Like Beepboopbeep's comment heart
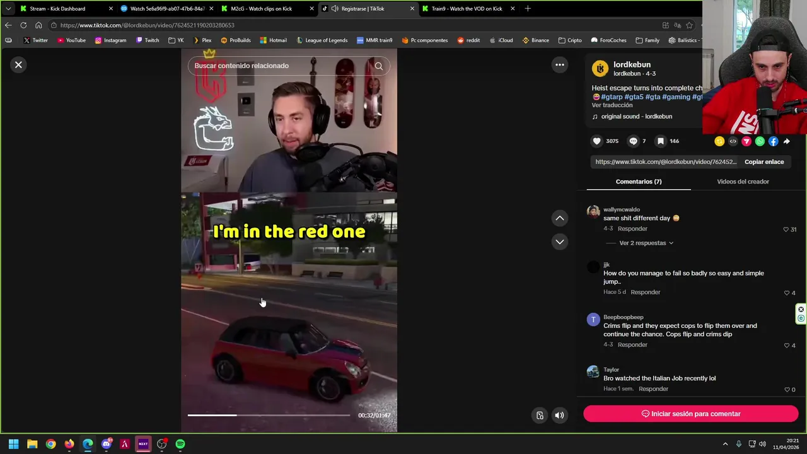This screenshot has width=807, height=454. point(786,346)
